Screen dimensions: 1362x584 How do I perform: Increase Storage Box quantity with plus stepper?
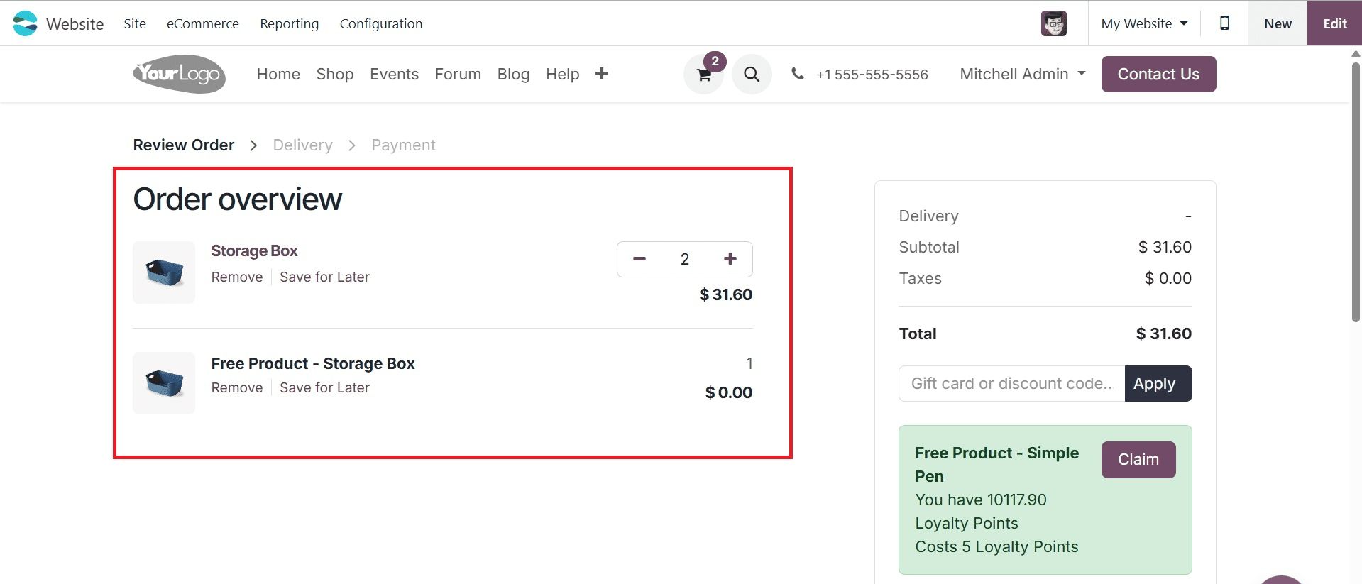[730, 259]
